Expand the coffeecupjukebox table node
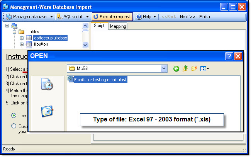This screenshot has width=251, height=157. (x=22, y=38)
